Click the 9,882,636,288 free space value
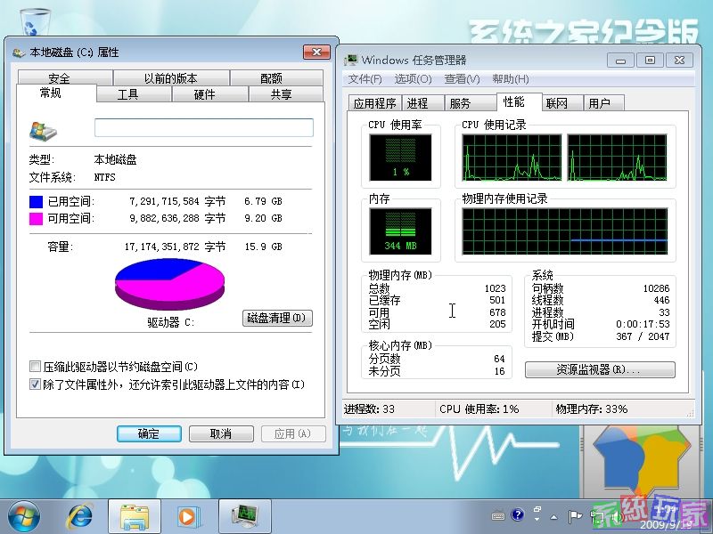The height and width of the screenshot is (534, 713). [164, 218]
